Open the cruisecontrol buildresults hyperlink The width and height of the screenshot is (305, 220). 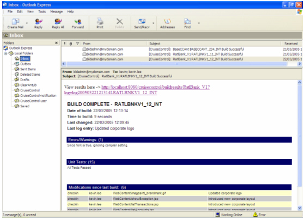[137, 90]
